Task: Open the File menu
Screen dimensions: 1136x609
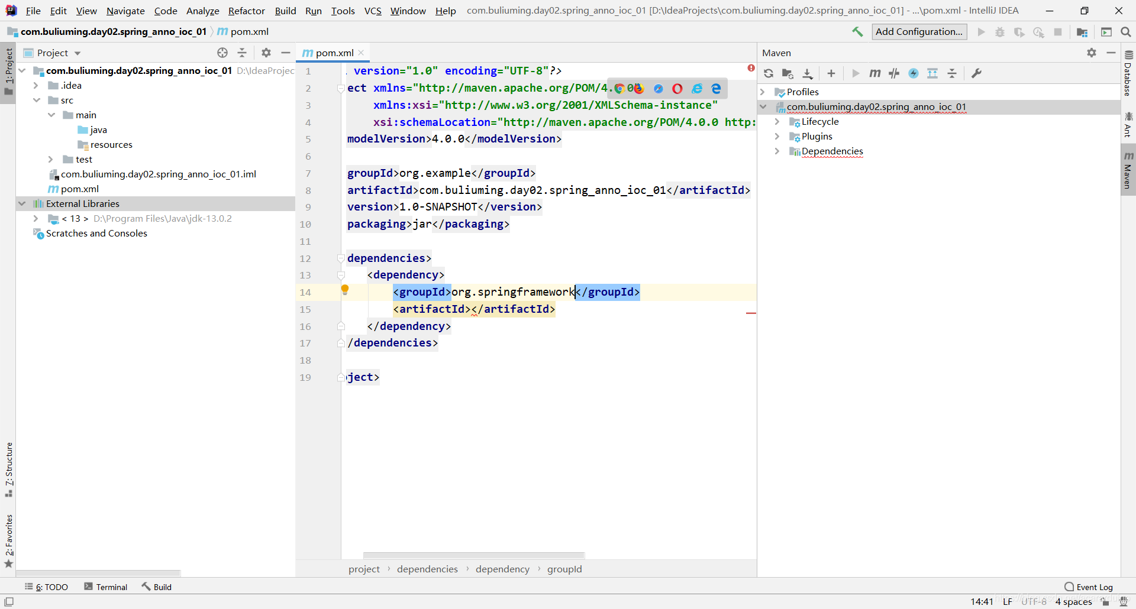Action: (33, 11)
